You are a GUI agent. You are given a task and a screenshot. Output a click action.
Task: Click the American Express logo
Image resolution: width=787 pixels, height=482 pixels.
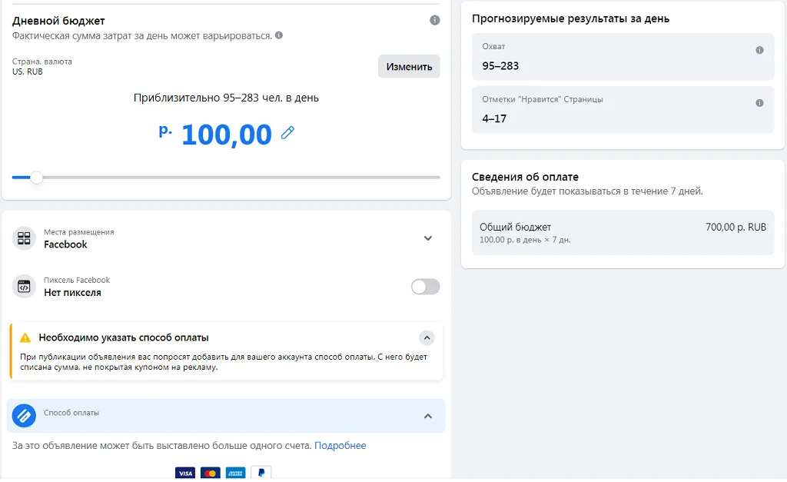tap(235, 474)
